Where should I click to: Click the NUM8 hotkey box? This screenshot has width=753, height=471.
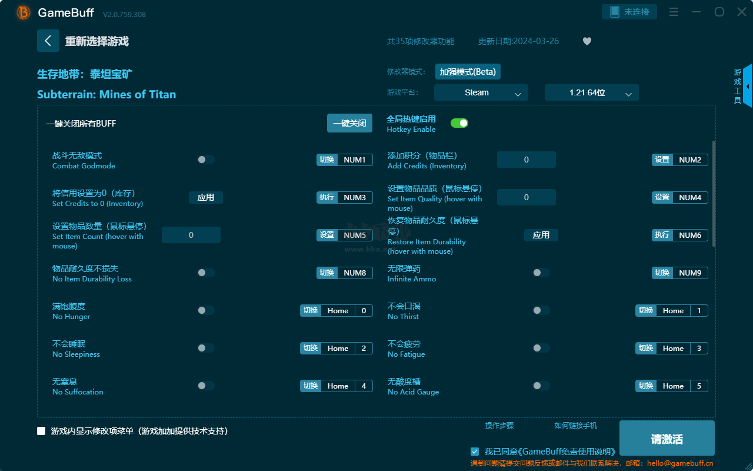coord(355,273)
